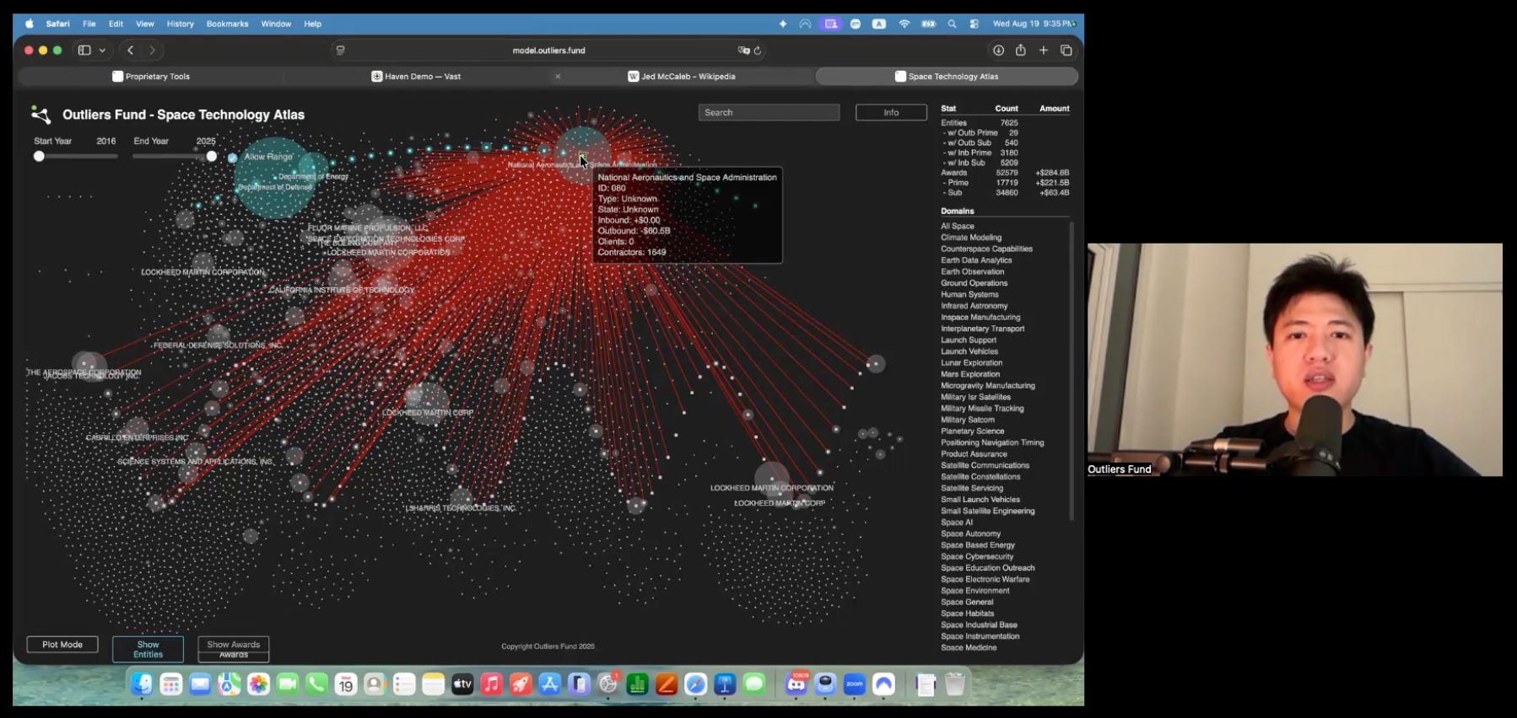The width and height of the screenshot is (1517, 718).
Task: Click the Start Year slider handle
Action: pos(39,156)
